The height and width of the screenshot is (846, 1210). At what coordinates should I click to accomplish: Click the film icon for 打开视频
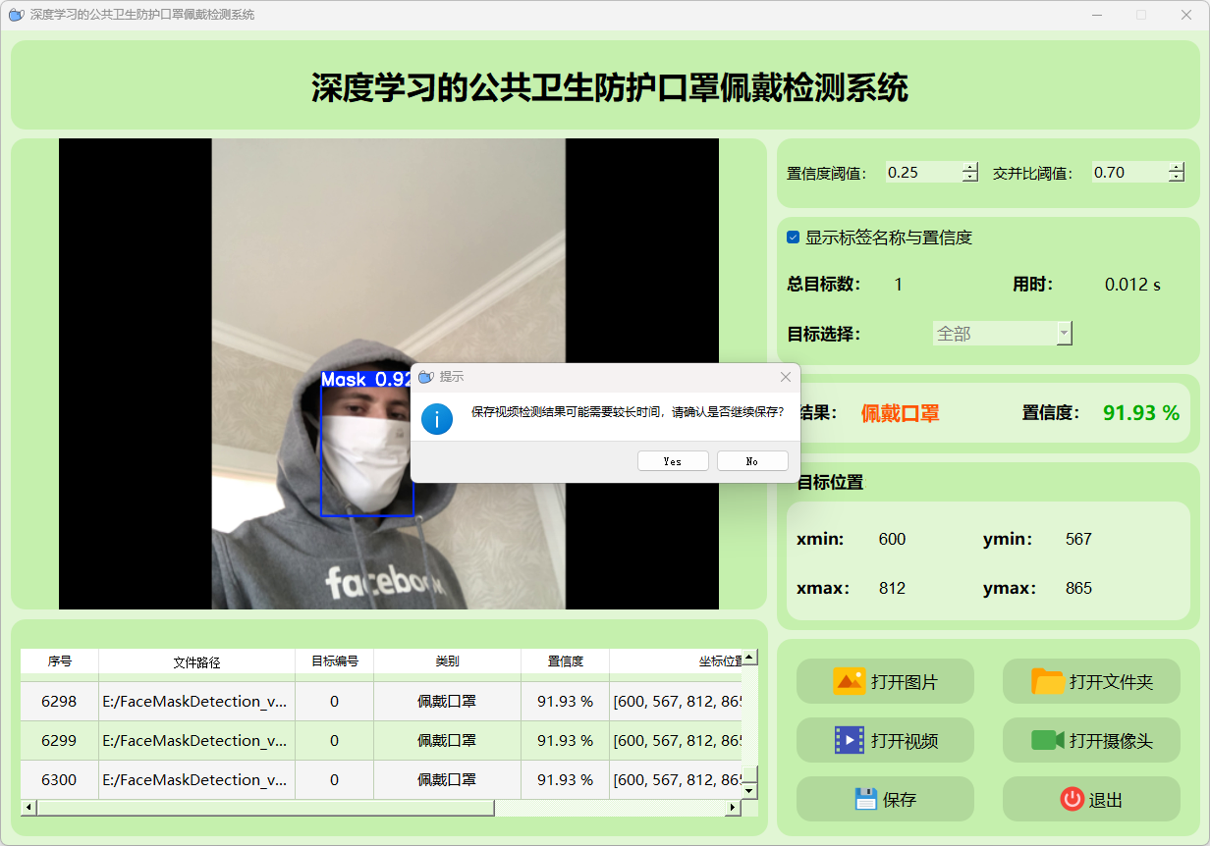[x=849, y=740]
